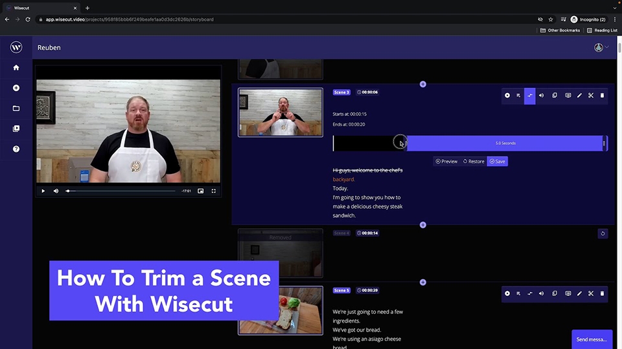Open Chrome three-dot menu
622x349 pixels.
(x=615, y=19)
